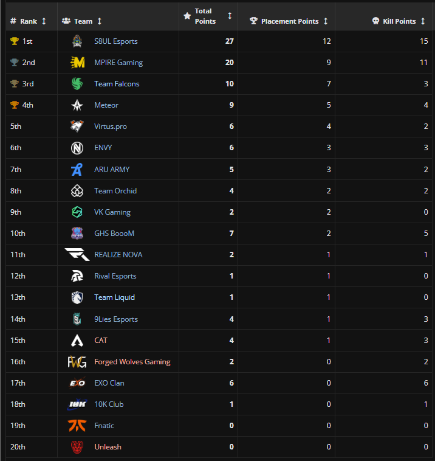Click the ARU ARMY blue logo
Screen dimensions: 435x461
click(77, 169)
